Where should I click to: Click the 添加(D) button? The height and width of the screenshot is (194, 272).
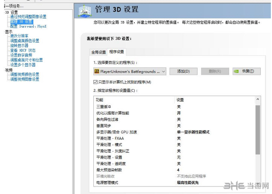point(183,71)
